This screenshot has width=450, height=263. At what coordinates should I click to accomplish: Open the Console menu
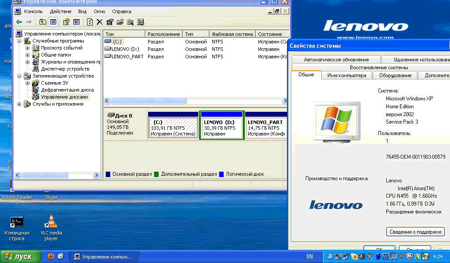point(33,11)
